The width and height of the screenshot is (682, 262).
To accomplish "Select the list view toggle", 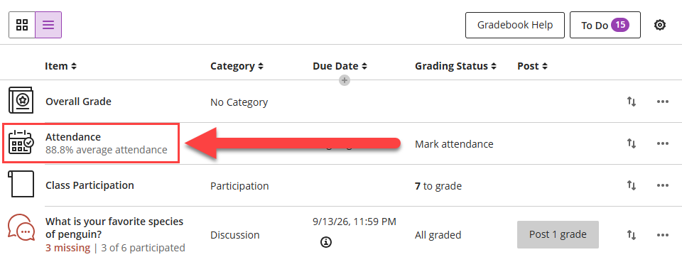I will point(48,25).
